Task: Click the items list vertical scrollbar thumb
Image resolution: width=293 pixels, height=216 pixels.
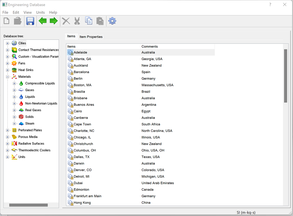Action: pyautogui.click(x=286, y=76)
